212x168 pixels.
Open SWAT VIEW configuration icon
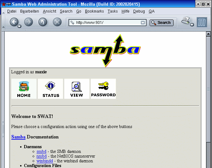click(77, 89)
